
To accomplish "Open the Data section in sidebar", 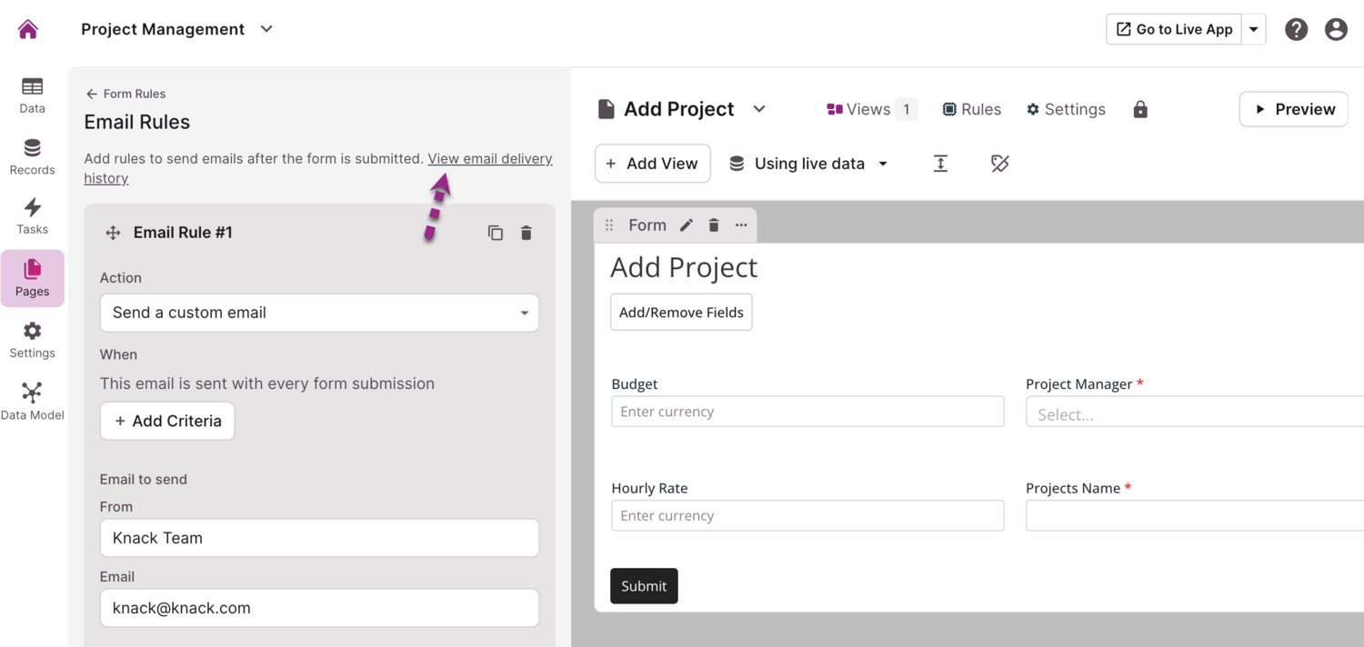I will click(32, 95).
